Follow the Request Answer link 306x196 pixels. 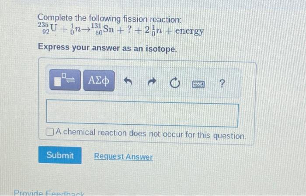pyautogui.click(x=123, y=157)
